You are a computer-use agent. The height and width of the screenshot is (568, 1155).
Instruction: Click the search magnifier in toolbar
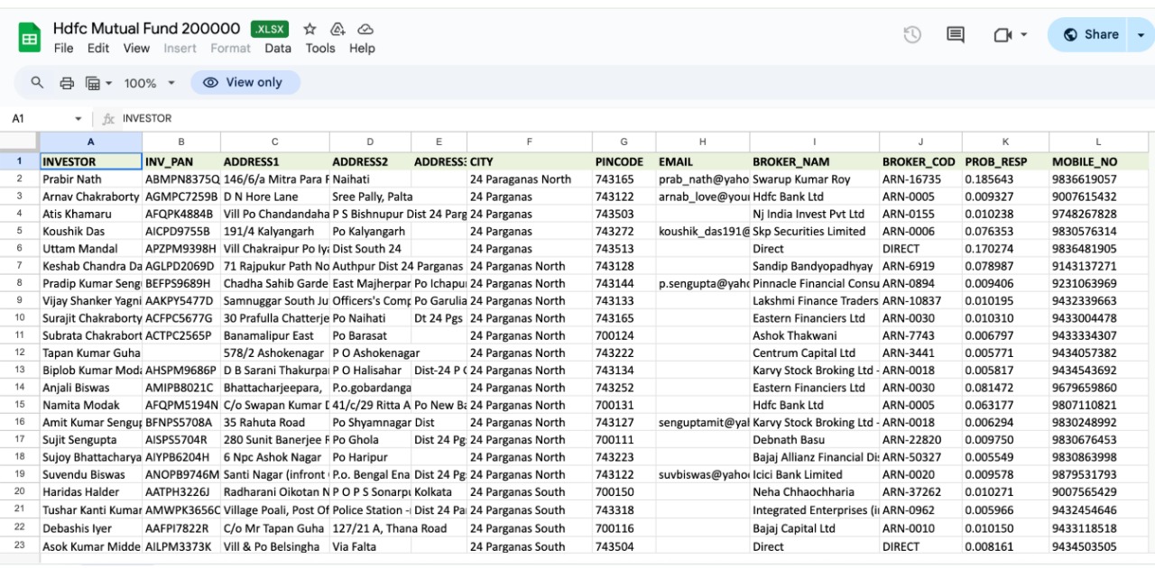37,82
